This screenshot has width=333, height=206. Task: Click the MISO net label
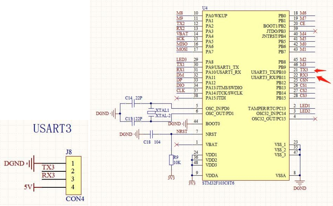(x=182, y=44)
